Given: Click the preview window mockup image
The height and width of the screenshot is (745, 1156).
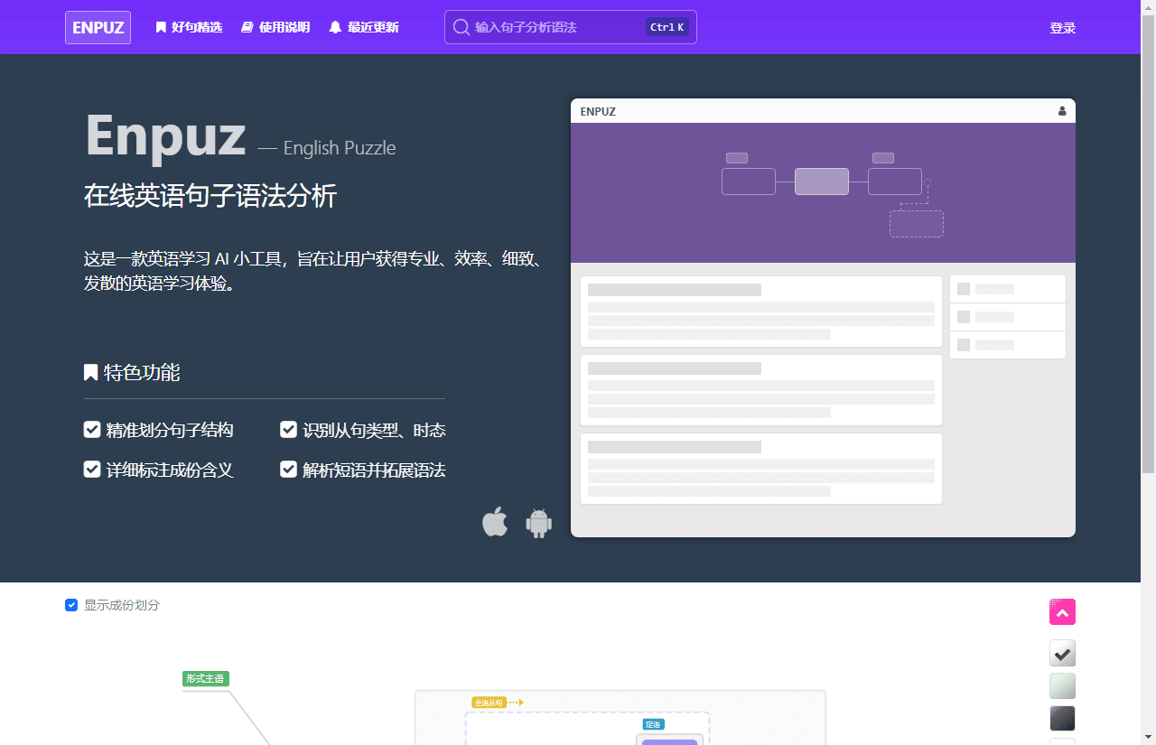Looking at the screenshot, I should click(823, 318).
